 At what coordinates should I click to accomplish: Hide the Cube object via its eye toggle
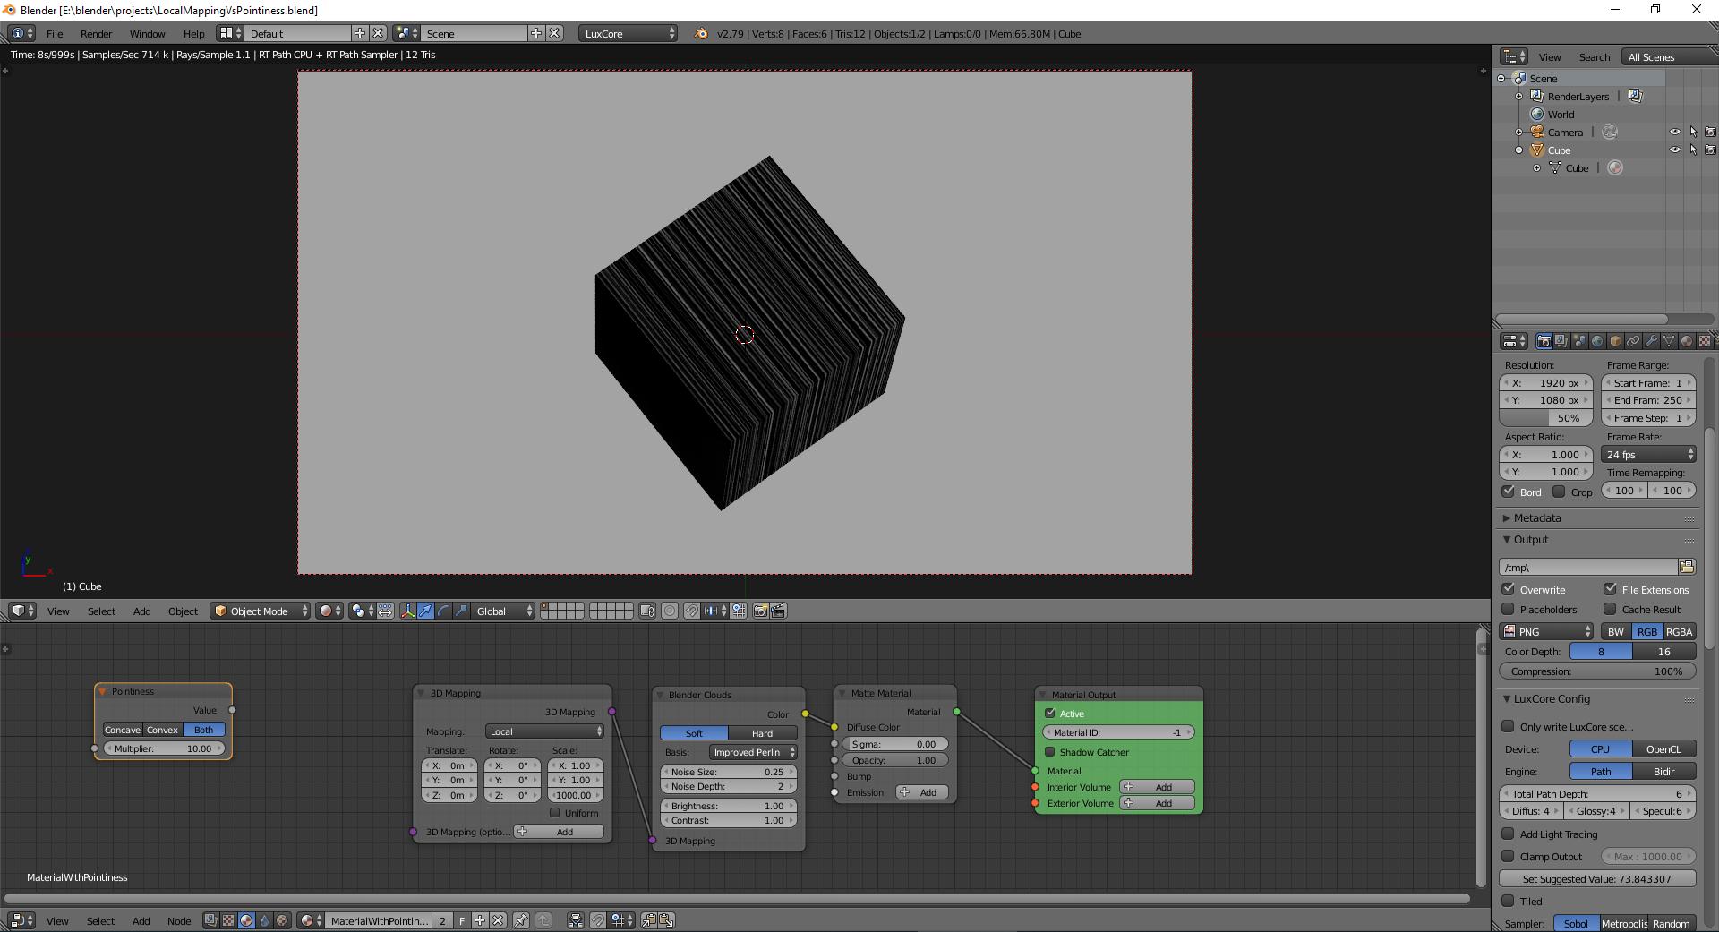pos(1675,150)
